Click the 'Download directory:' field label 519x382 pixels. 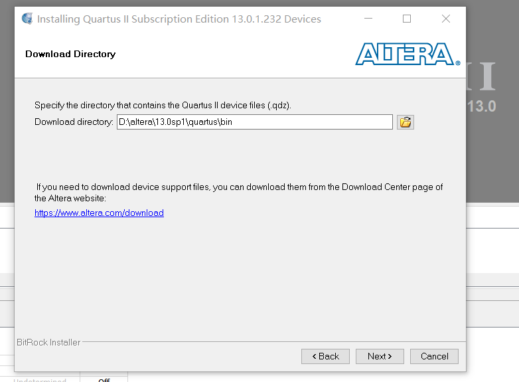[x=74, y=122]
